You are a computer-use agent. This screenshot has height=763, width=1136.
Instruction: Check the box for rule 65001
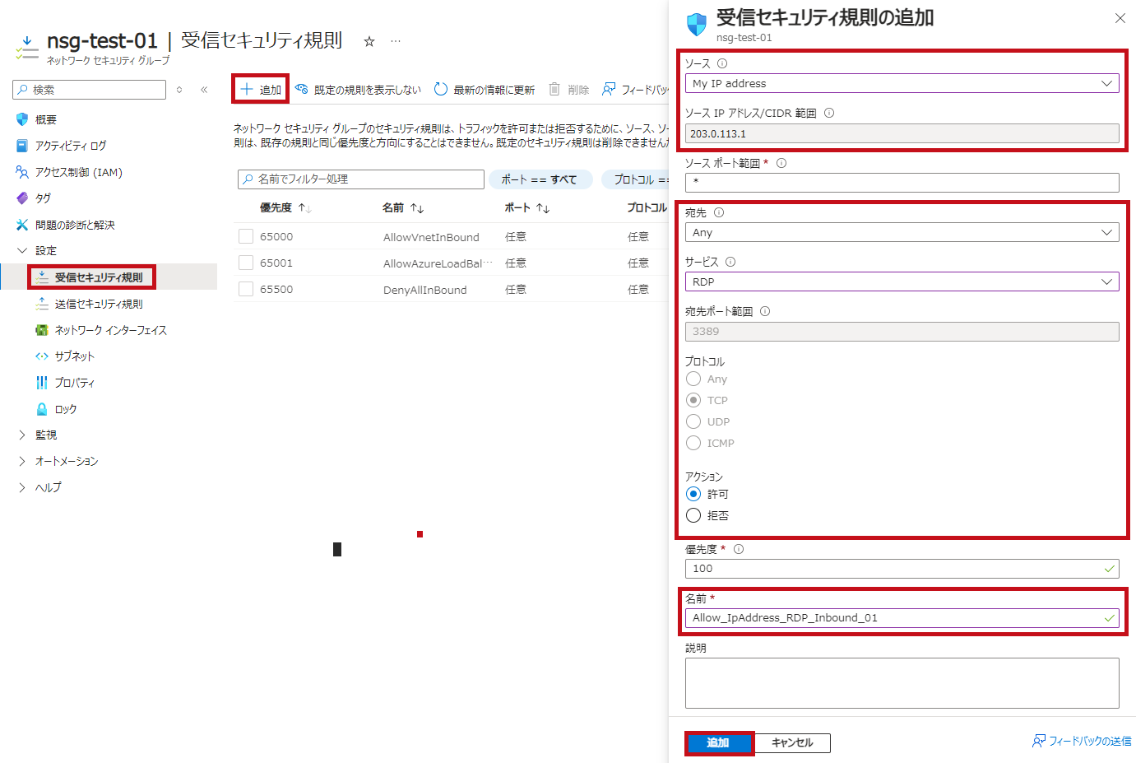pos(246,263)
